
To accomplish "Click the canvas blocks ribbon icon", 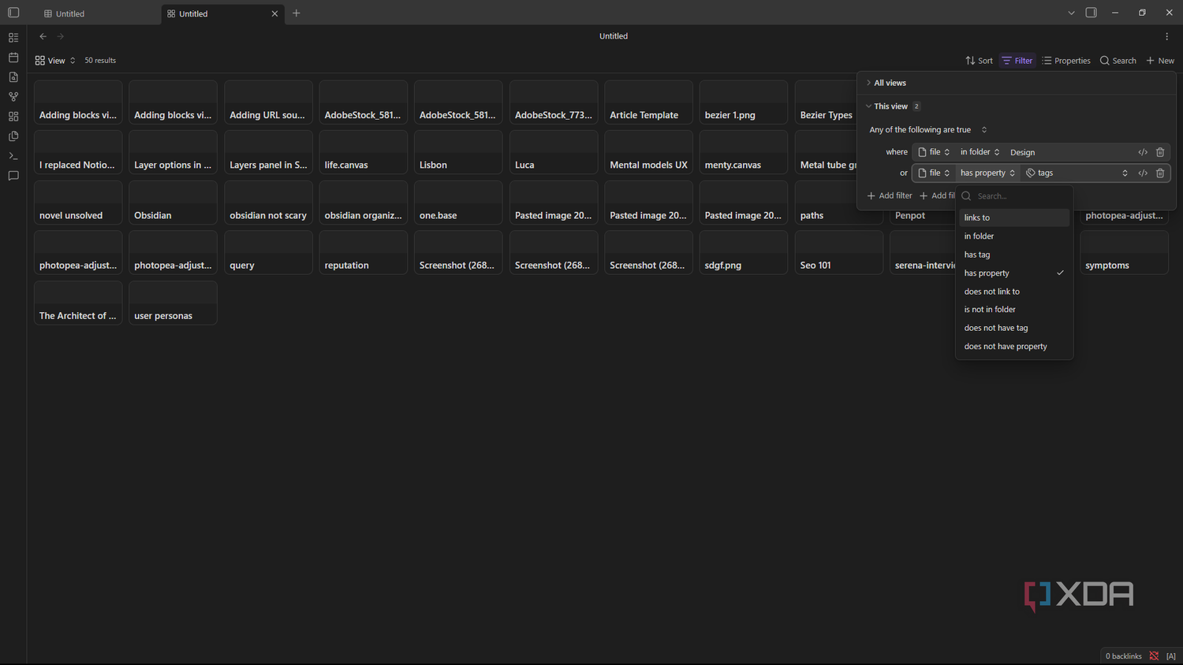I will (x=13, y=117).
